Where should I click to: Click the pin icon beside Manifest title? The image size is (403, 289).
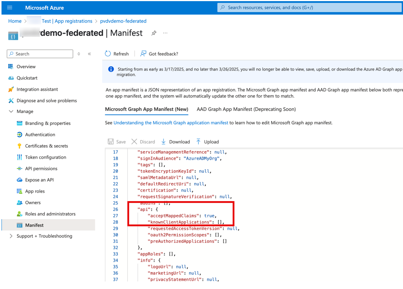click(154, 33)
